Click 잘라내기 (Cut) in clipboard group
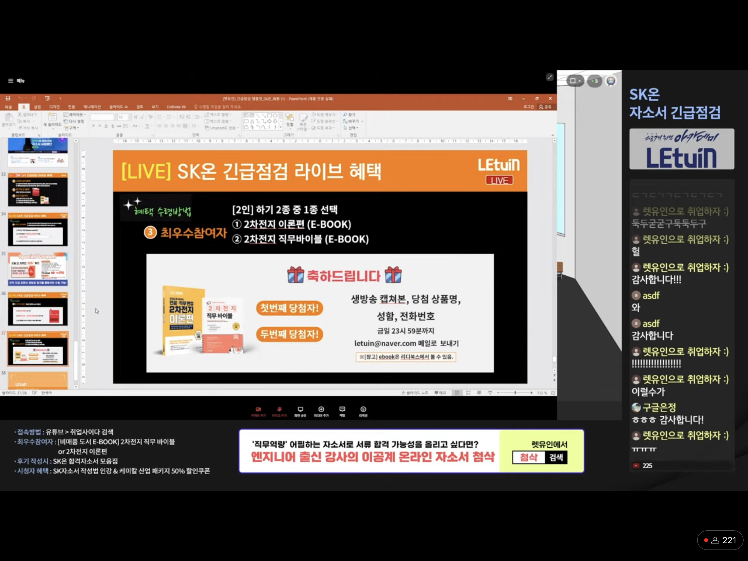Viewport: 748px width, 561px height. click(28, 115)
